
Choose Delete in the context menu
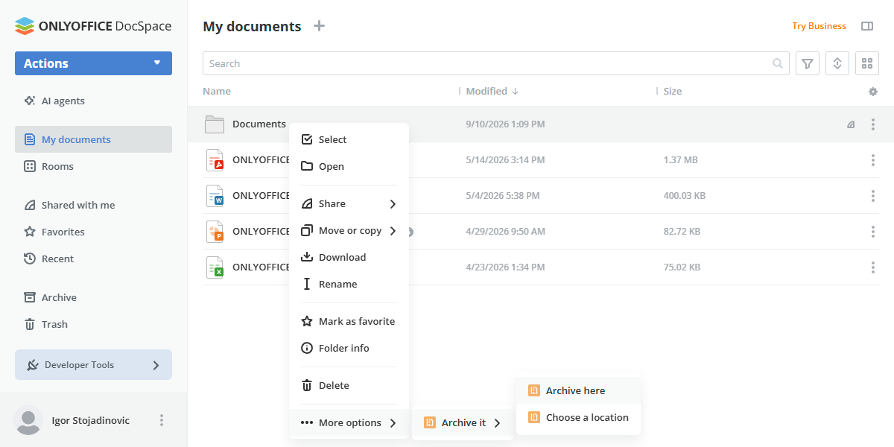(x=349, y=385)
